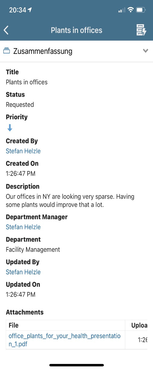Image resolution: width=153 pixels, height=370 pixels.
Task: Tap the back arrow in header
Action: (x=6, y=30)
